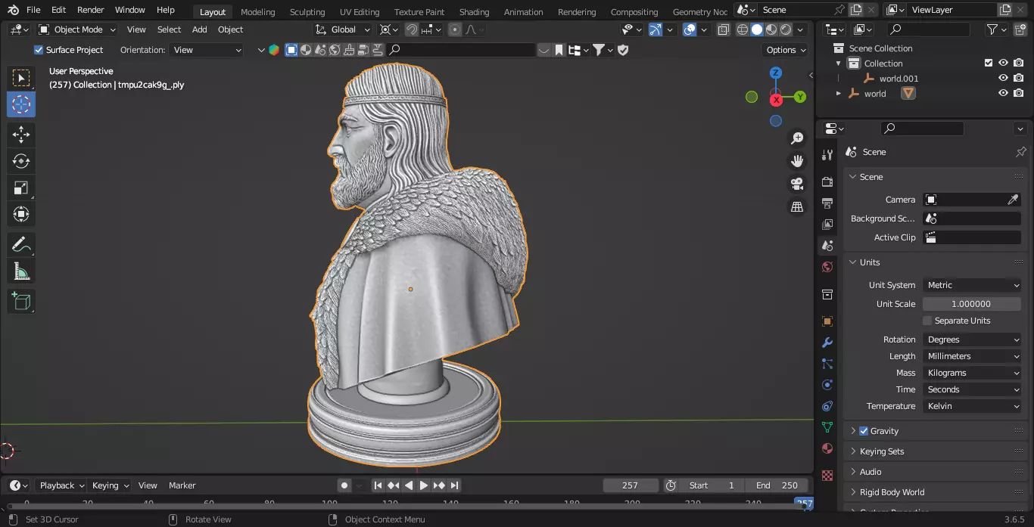Hide world.001 object in viewport
The width and height of the screenshot is (1034, 527).
(x=1003, y=79)
